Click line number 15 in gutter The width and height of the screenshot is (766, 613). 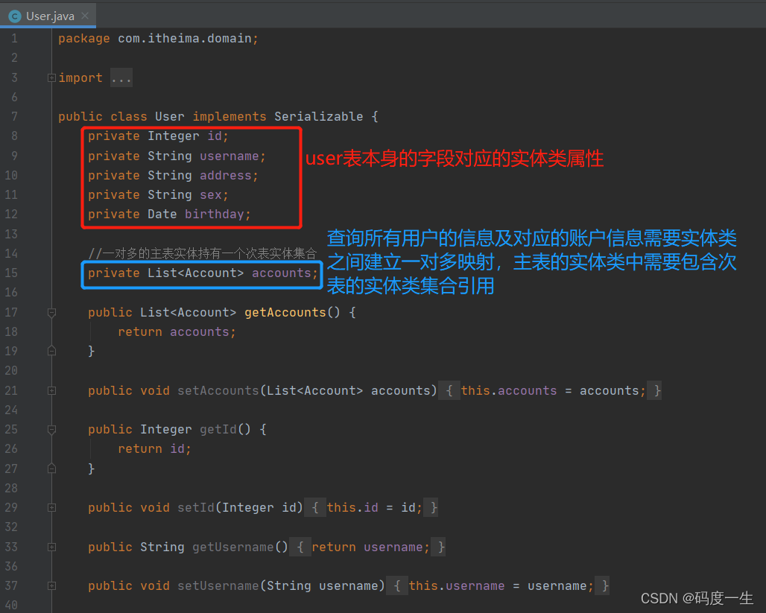pyautogui.click(x=11, y=273)
